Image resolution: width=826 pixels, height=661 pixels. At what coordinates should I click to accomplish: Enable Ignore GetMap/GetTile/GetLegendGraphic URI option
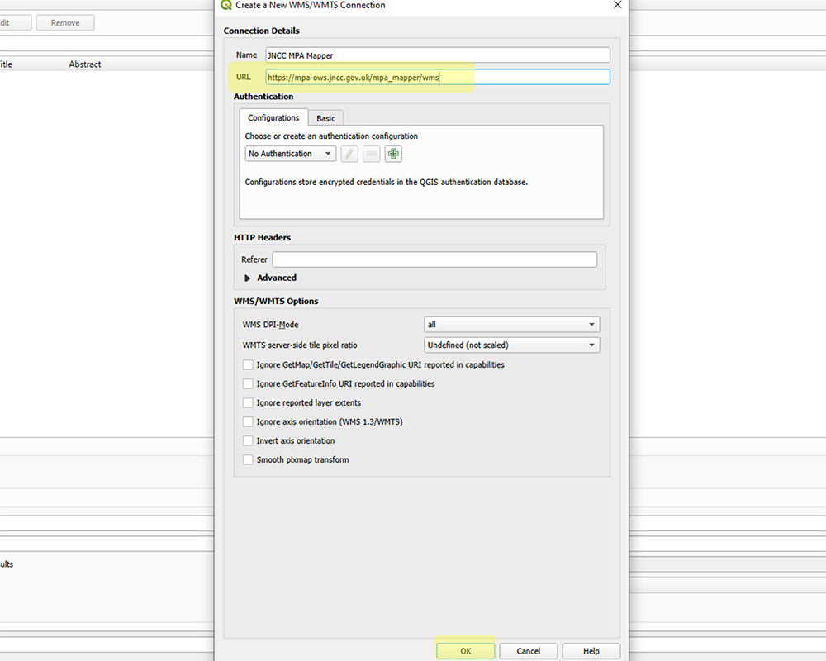249,364
